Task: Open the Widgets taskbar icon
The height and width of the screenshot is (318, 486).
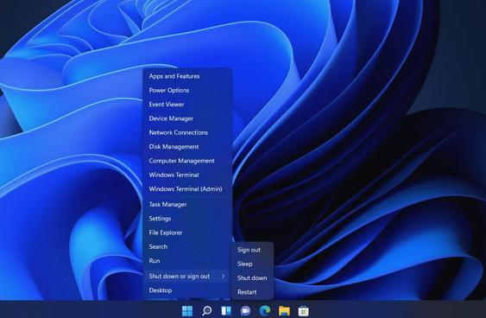Action: pos(226,310)
